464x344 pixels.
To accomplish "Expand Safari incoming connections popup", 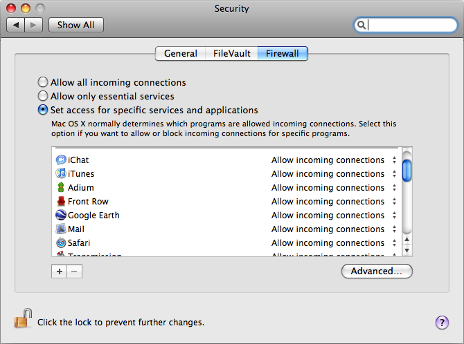I will pyautogui.click(x=334, y=242).
